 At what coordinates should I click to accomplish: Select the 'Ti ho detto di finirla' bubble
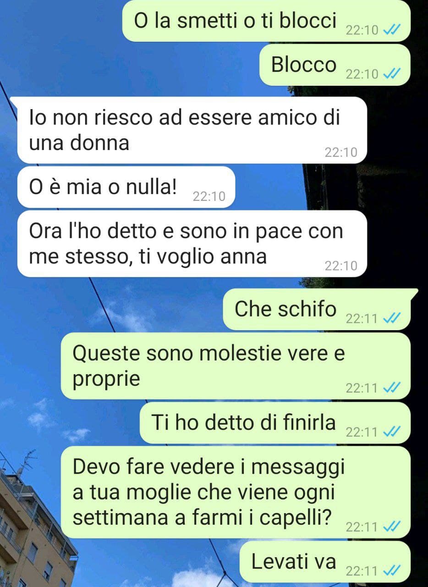coord(275,423)
